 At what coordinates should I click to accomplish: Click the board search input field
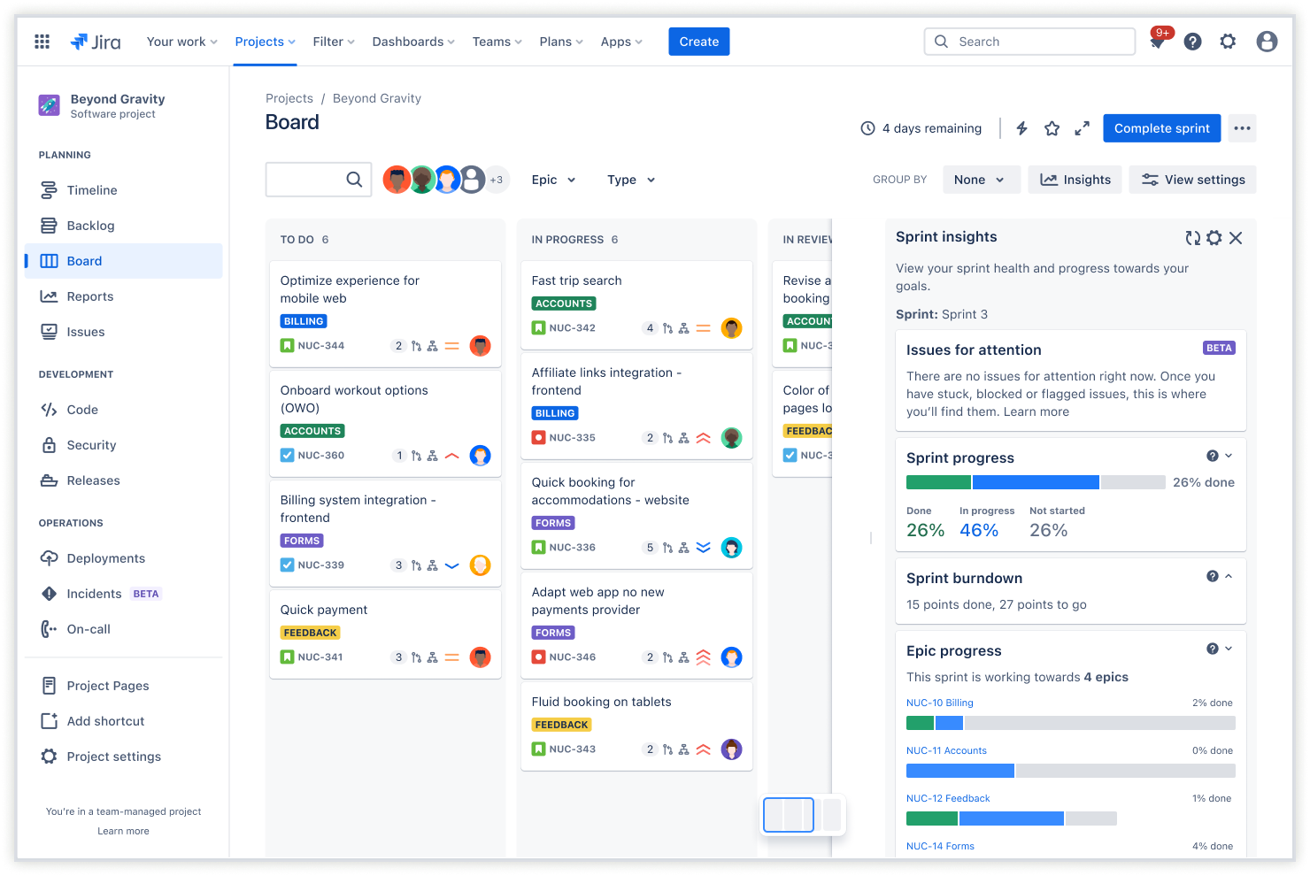pos(314,179)
